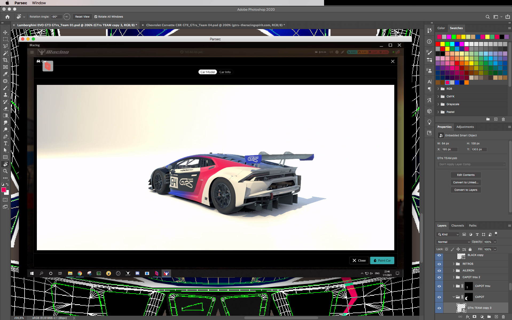Open the Window menu in menu bar
Viewport: 512px width, 320px height.
click(39, 3)
